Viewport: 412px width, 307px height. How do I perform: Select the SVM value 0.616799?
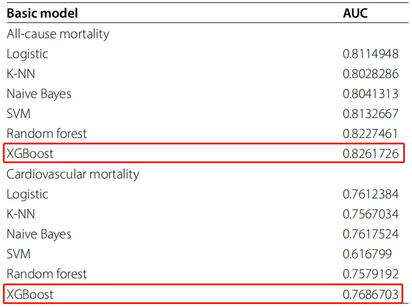[367, 254]
